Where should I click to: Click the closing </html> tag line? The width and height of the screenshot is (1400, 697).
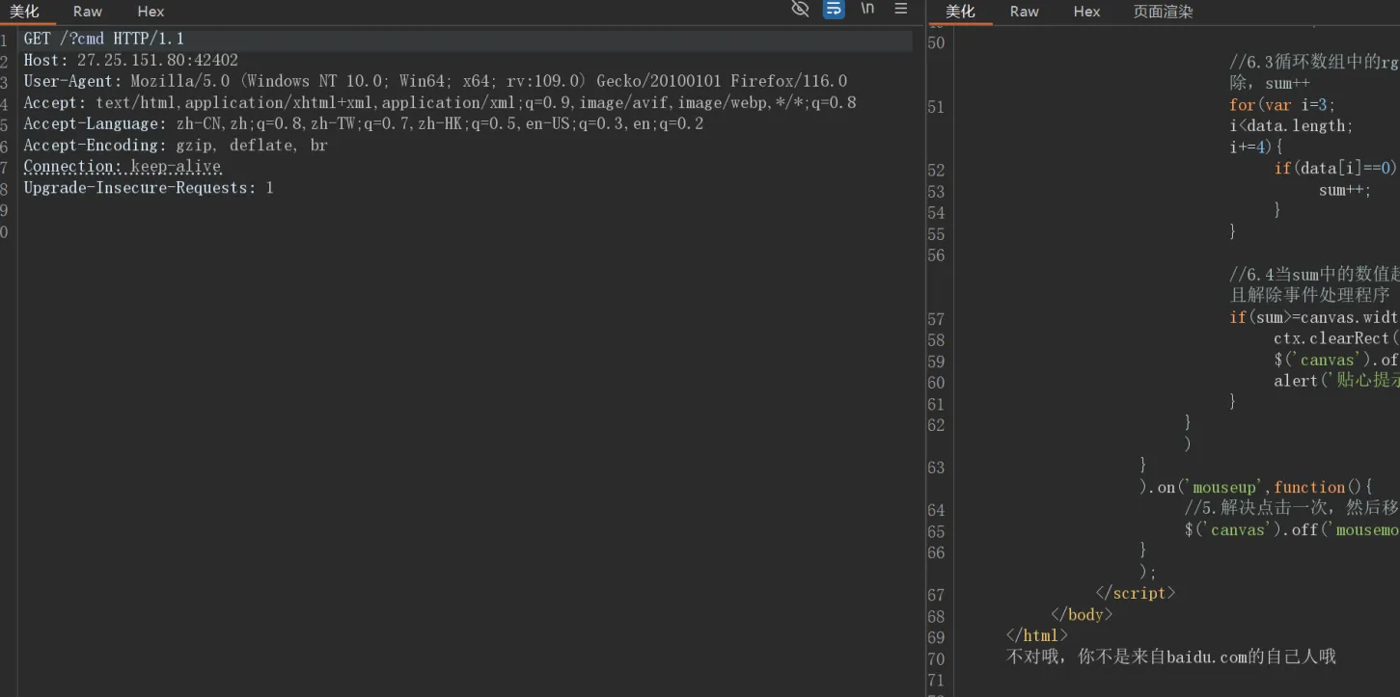(x=1036, y=635)
